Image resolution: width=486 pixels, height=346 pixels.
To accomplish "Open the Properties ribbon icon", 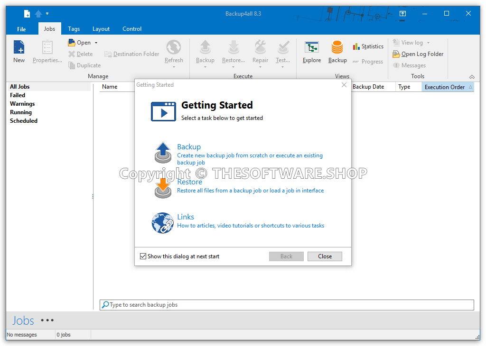I will pos(47,47).
